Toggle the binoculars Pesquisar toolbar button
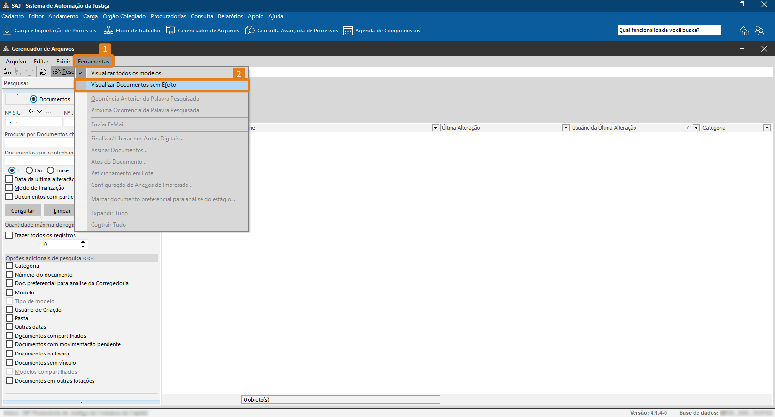Image resolution: width=775 pixels, height=417 pixels. coord(63,72)
